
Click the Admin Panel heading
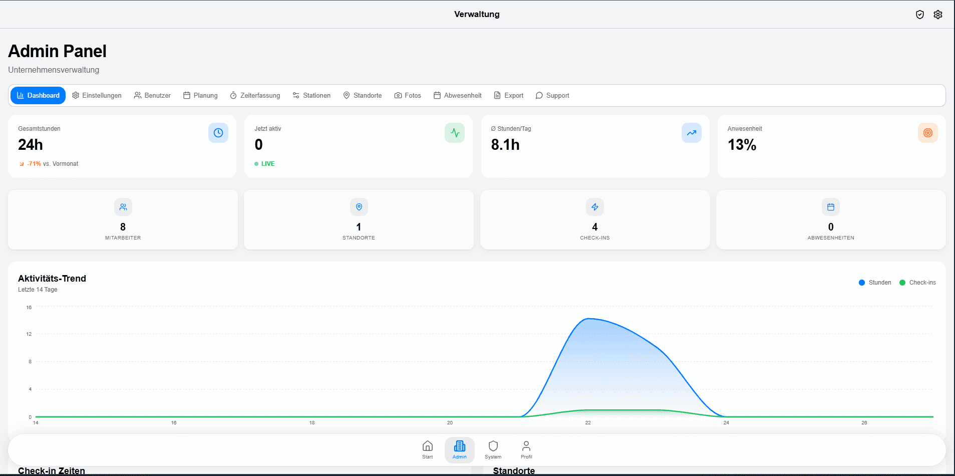pos(57,51)
